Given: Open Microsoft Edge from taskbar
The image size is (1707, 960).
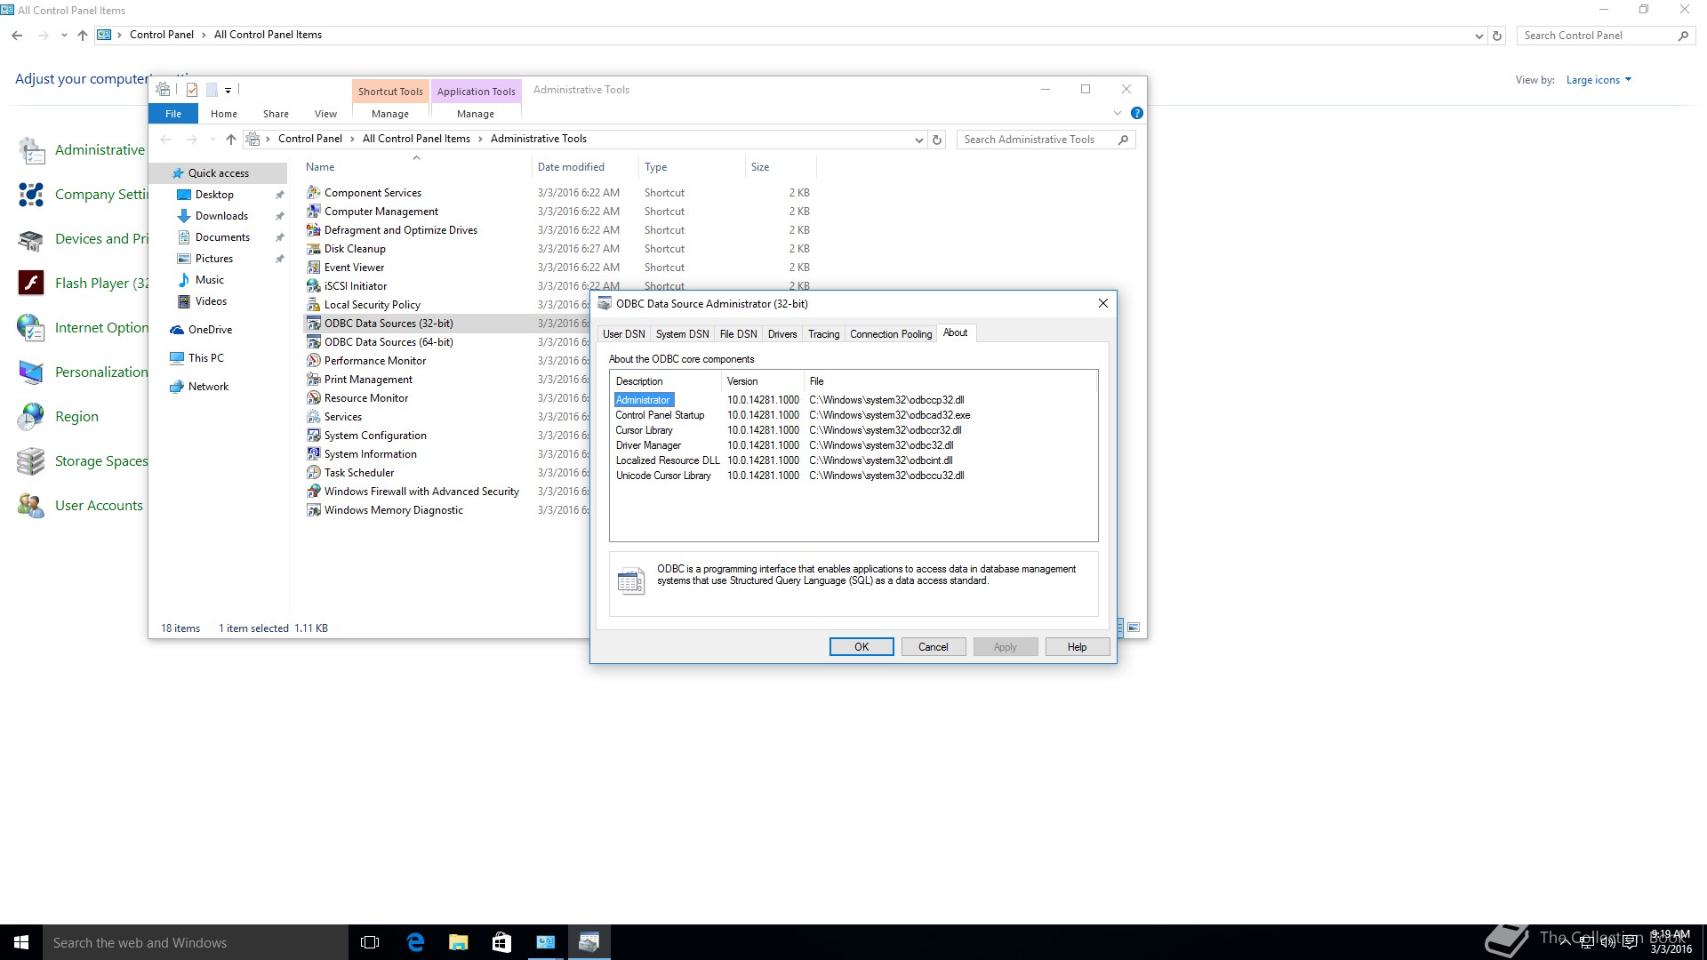Looking at the screenshot, I should (415, 942).
